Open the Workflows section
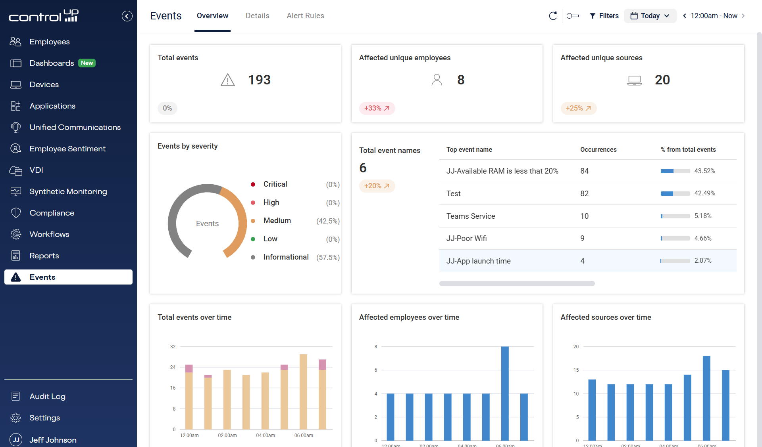The height and width of the screenshot is (447, 762). (x=49, y=234)
